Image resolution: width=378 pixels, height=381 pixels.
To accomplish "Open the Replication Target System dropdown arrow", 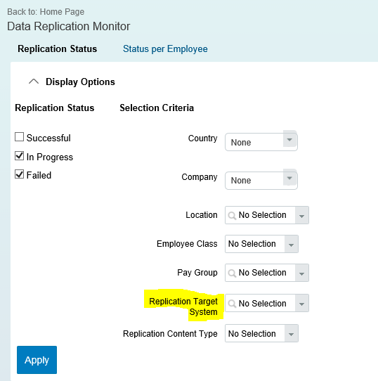I will tap(301, 304).
